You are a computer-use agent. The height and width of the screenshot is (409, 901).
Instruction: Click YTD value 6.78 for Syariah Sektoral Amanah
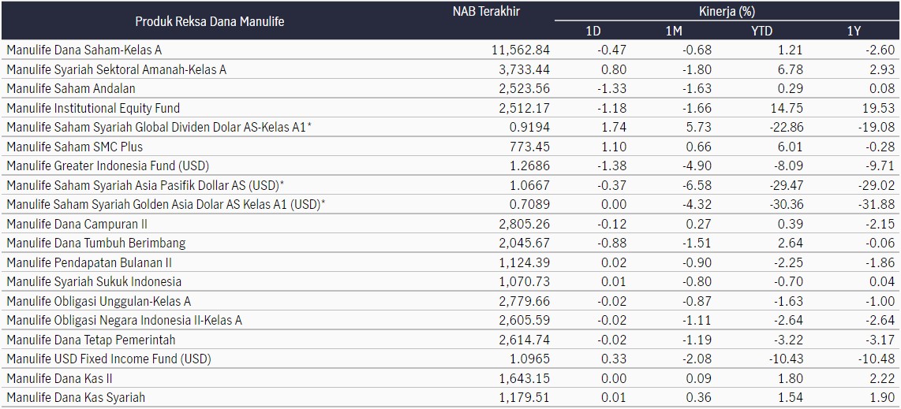tap(791, 69)
